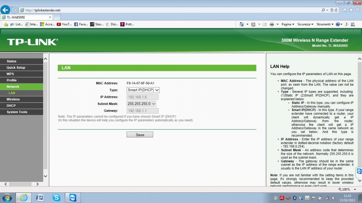Open a new blank browser tab
Screen dimensions: 362x203
tap(57, 17)
